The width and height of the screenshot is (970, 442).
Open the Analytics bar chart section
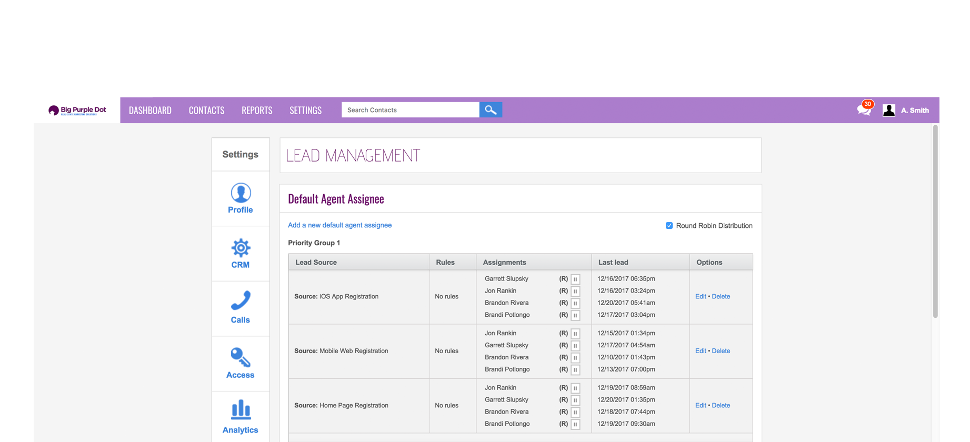(x=241, y=410)
